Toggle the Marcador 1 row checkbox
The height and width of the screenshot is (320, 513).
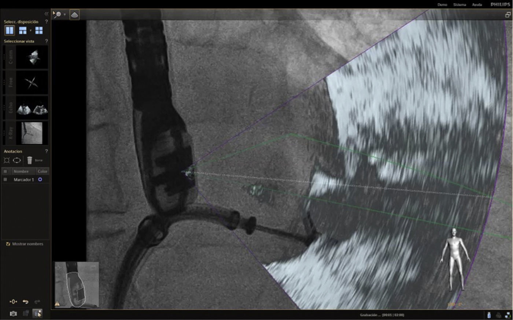click(x=5, y=180)
